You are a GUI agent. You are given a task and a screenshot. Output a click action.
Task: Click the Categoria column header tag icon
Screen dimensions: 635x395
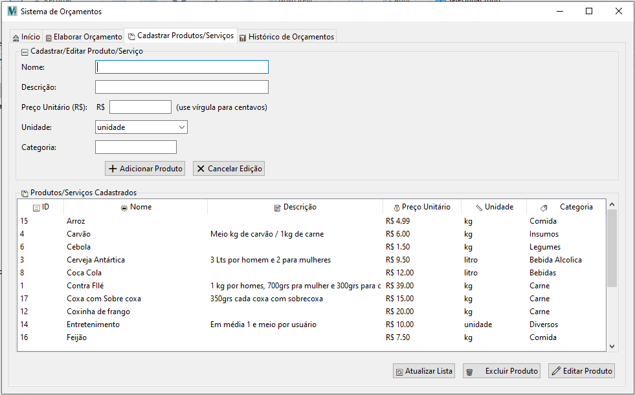(544, 208)
